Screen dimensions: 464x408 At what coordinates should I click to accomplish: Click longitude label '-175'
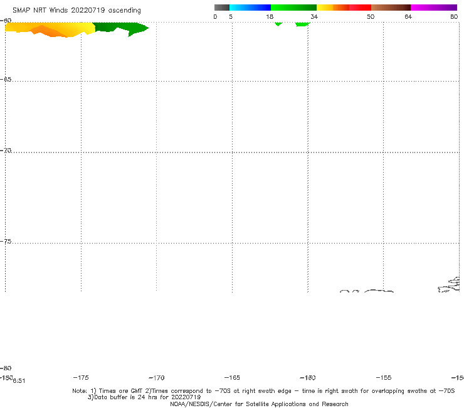click(81, 378)
